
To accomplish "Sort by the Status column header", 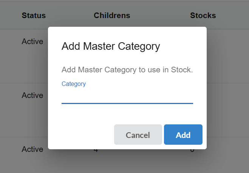I will click(34, 15).
